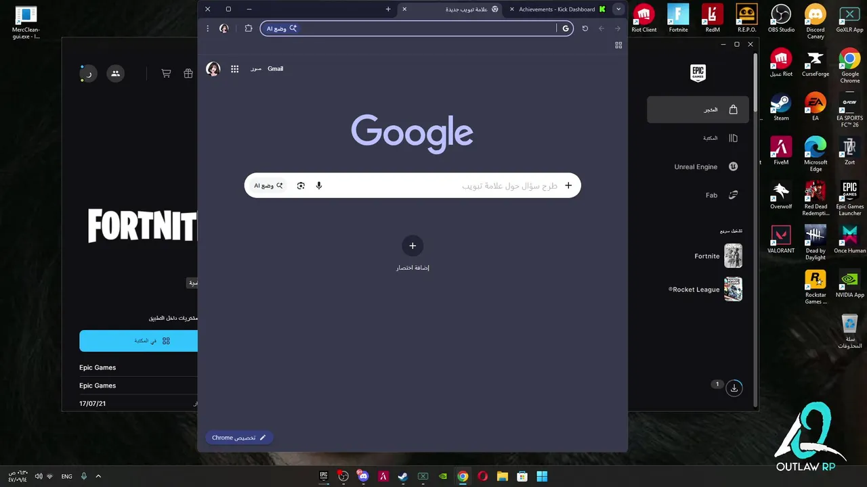Open the Chrome three-dot menu

click(208, 28)
